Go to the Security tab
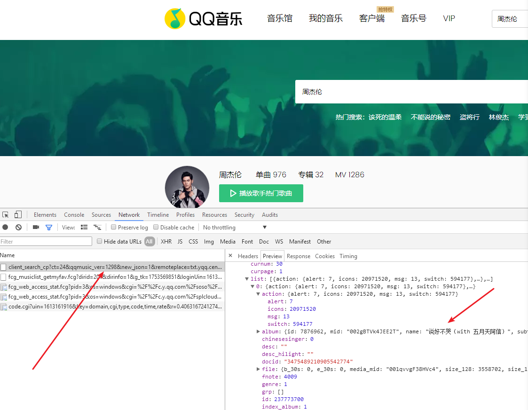Viewport: 528px width, 410px height. [x=244, y=215]
